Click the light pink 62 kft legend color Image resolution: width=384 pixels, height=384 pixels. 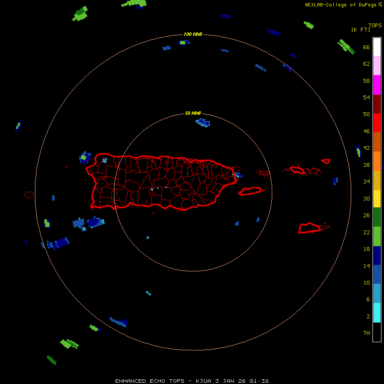click(x=377, y=65)
